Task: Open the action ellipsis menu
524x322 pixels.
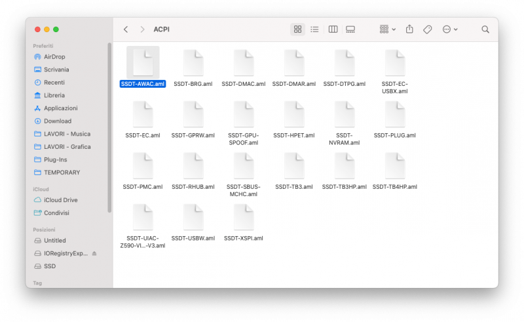Action: coord(450,30)
